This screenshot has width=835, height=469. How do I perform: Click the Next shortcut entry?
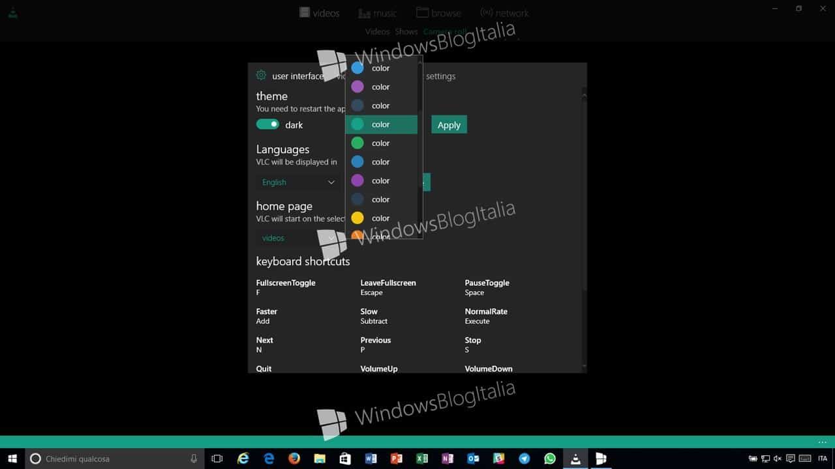pyautogui.click(x=265, y=345)
